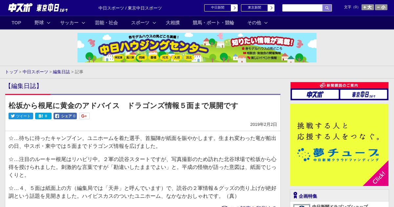This screenshot has height=207, width=394.
Task: Click the article date 2019年2月2日
Action: (x=264, y=125)
